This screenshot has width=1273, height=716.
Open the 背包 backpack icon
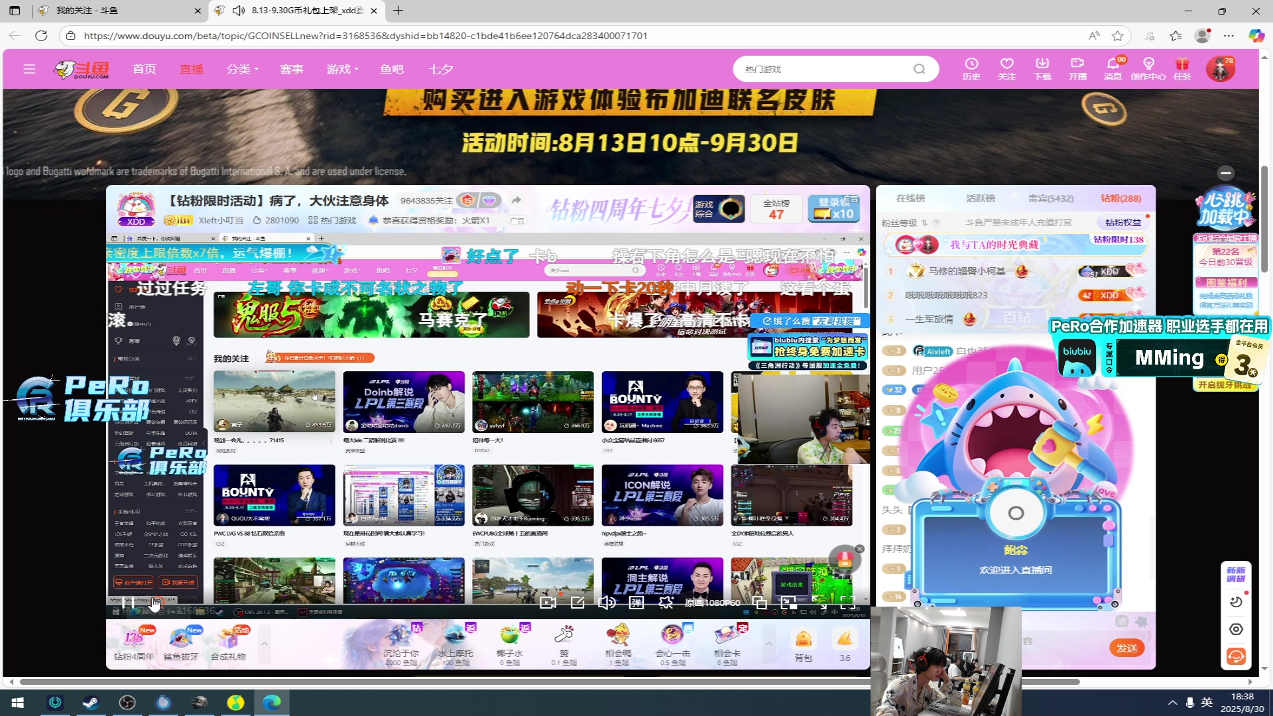click(804, 645)
